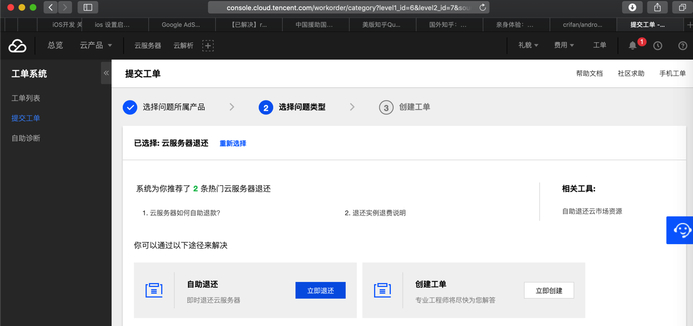Switch to the '亲身体验：...' browser tab
The height and width of the screenshot is (326, 693).
(x=517, y=24)
